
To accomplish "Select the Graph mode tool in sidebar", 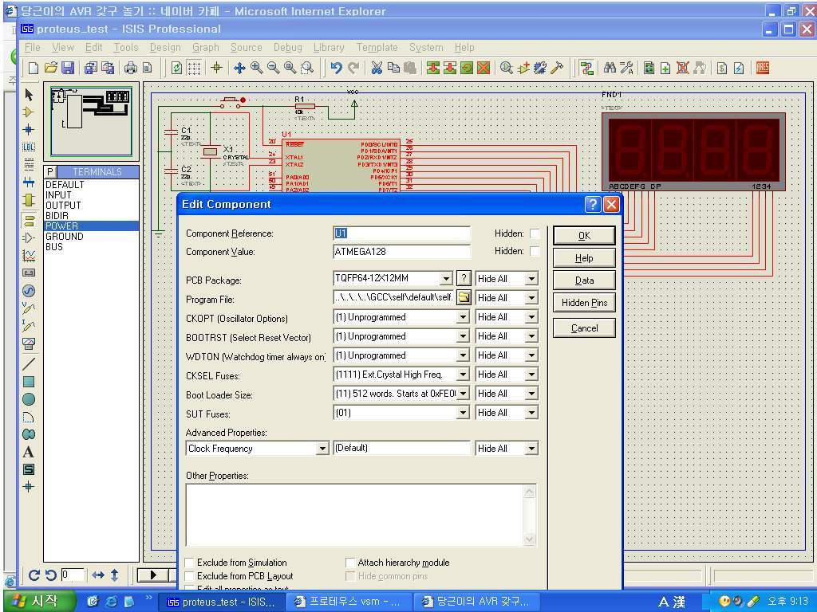I will point(29,256).
